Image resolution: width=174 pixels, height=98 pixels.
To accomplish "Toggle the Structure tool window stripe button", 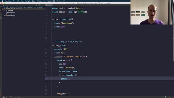I will tap(1, 16).
